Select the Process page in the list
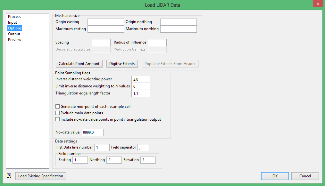 [14, 17]
